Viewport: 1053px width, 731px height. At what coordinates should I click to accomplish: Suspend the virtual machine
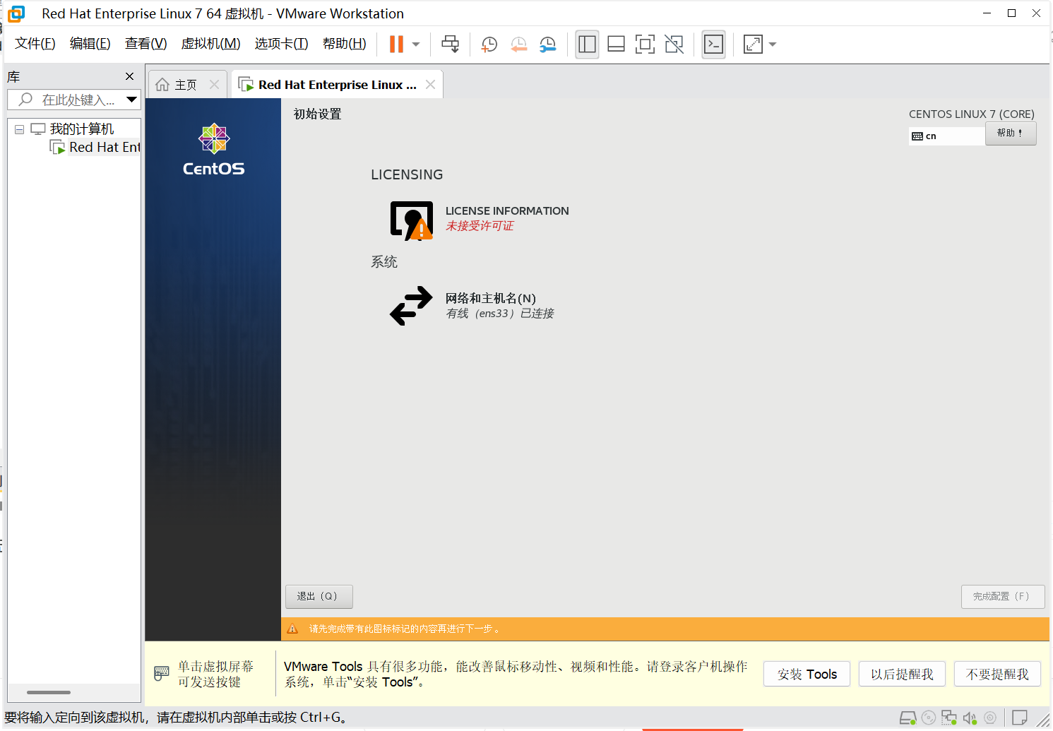[x=395, y=44]
